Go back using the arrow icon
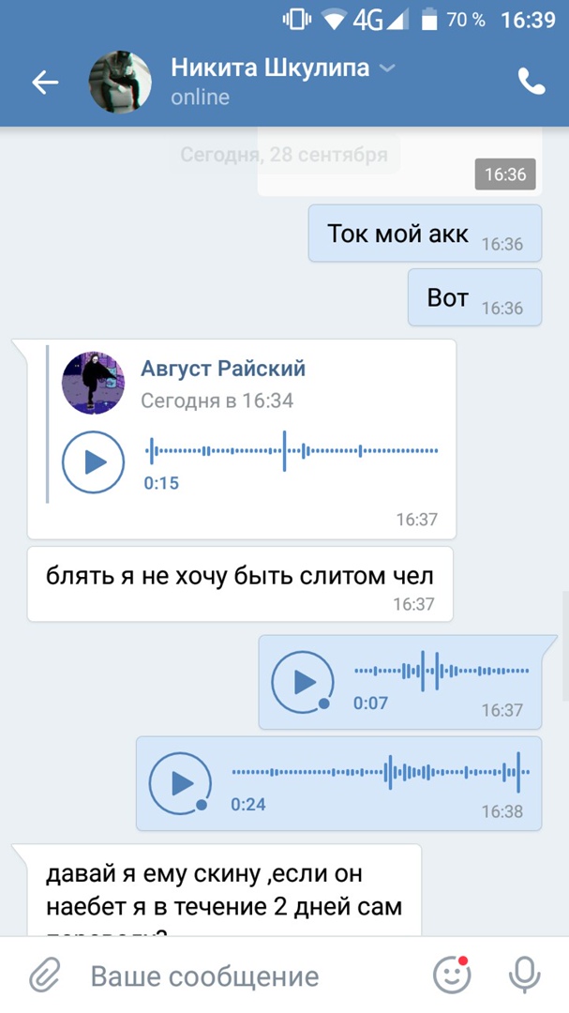This screenshot has height=1013, width=569. click(45, 82)
